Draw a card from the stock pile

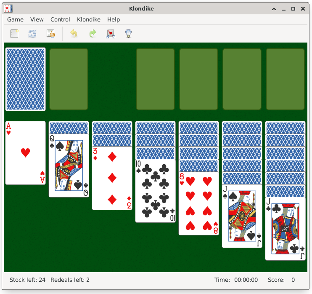point(25,79)
